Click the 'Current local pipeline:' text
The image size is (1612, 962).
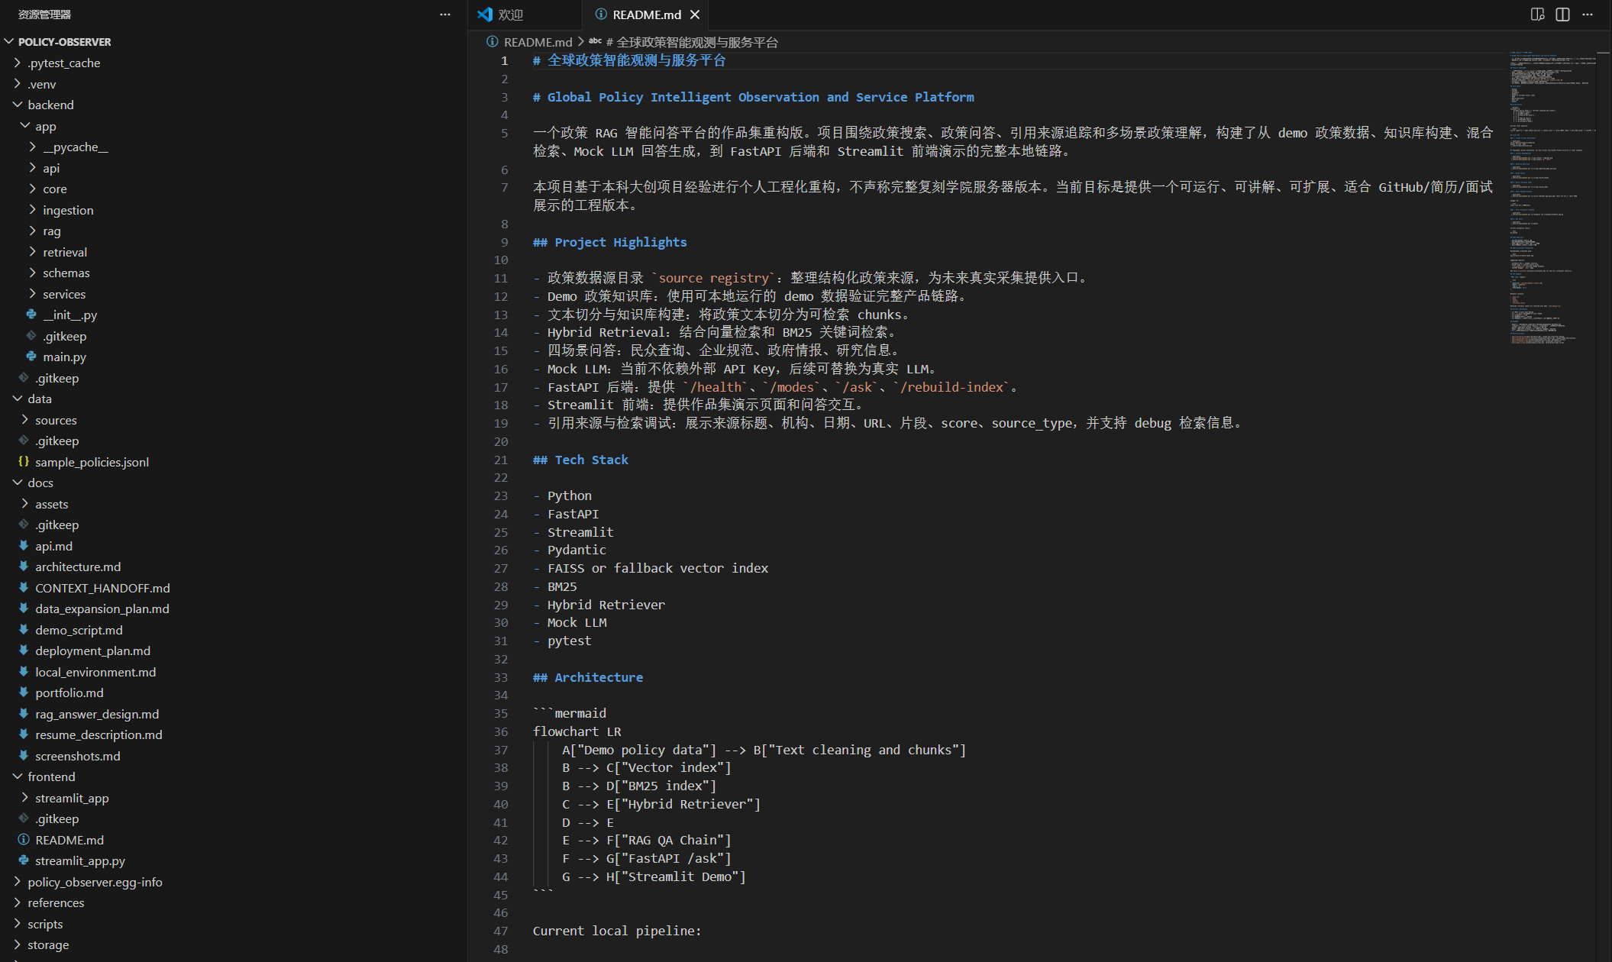[617, 931]
